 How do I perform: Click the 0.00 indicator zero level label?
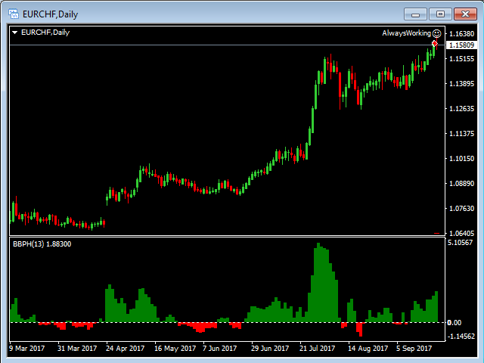[455, 323]
